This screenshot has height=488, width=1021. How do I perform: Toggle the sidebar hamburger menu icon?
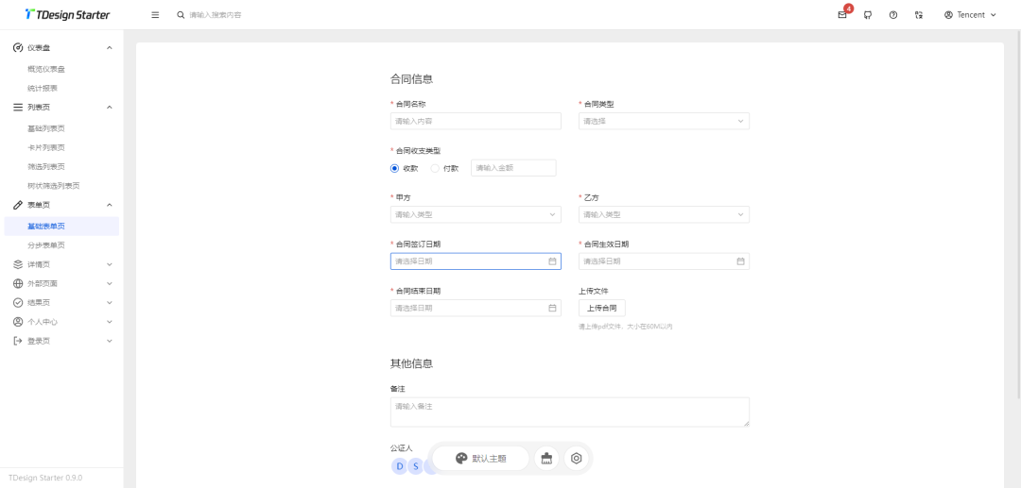click(155, 15)
